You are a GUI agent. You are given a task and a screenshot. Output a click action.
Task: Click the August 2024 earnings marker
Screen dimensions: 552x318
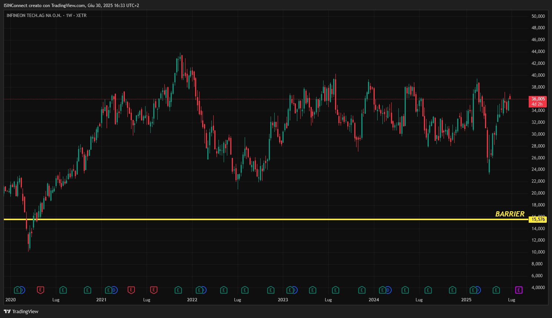[x=428, y=290]
